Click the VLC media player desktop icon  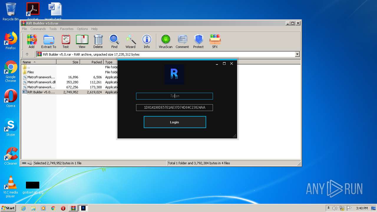pyautogui.click(x=10, y=187)
